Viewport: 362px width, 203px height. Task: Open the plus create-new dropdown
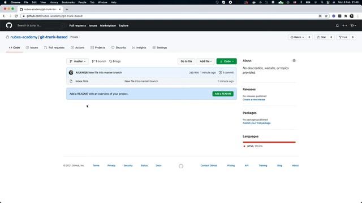click(344, 25)
